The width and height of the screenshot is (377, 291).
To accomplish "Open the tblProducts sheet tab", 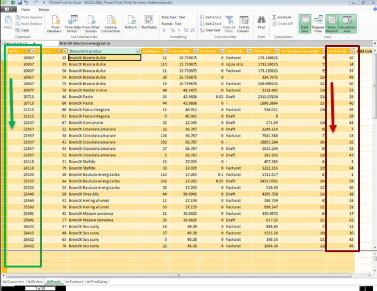I will 74,281.
